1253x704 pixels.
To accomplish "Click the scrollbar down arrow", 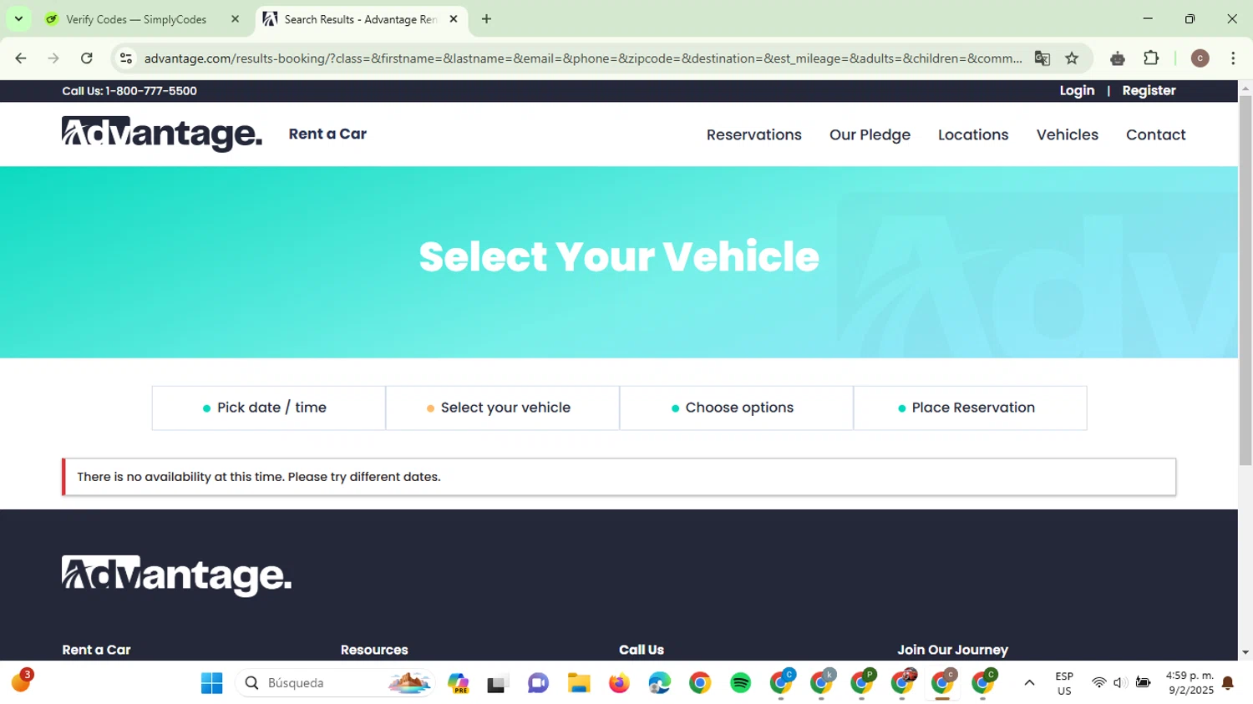I will pos(1245,653).
